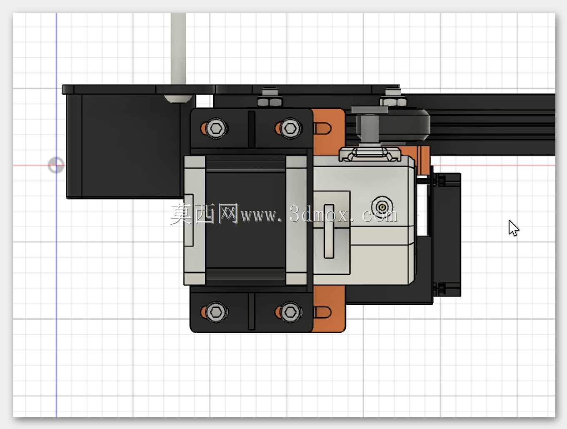
Task: Select the vertical grey rod above the assembly
Action: pos(178,49)
